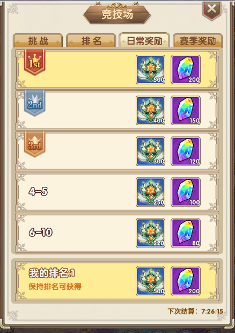This screenshot has height=333, width=235.
Task: Click the 保持排名可获得 text
Action: click(55, 286)
